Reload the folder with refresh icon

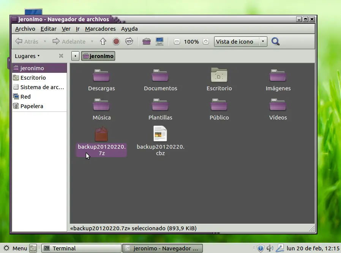pos(129,41)
